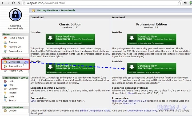
Task: Click the Home & News house icon
Action: (5, 38)
